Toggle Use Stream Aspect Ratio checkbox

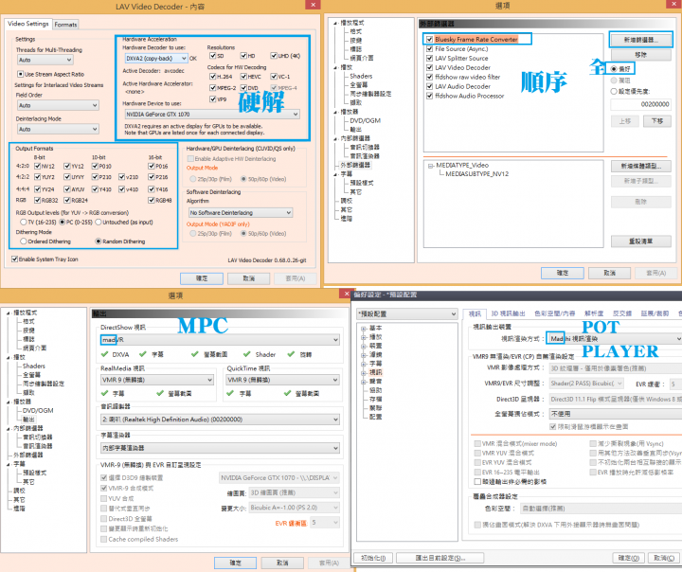tap(20, 74)
